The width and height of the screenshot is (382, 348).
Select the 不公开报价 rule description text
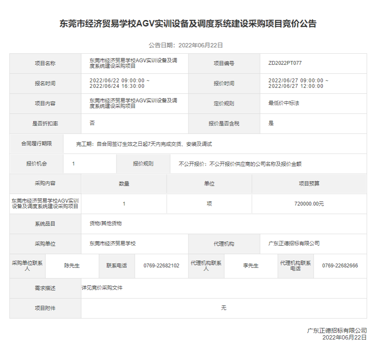point(240,164)
